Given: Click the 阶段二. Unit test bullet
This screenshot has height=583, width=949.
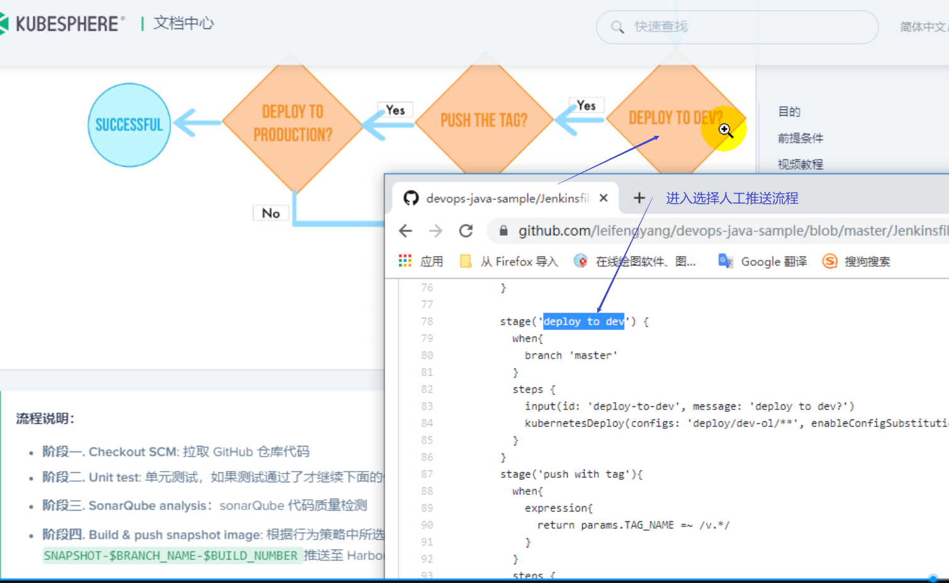Looking at the screenshot, I should coord(213,477).
